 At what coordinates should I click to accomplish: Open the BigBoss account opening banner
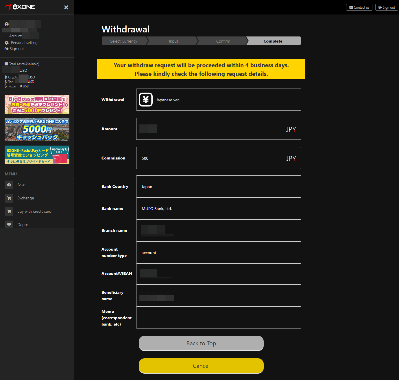click(x=37, y=104)
